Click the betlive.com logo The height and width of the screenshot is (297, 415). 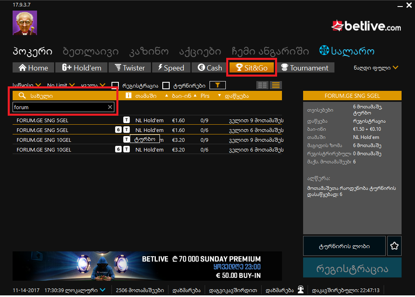366,26
